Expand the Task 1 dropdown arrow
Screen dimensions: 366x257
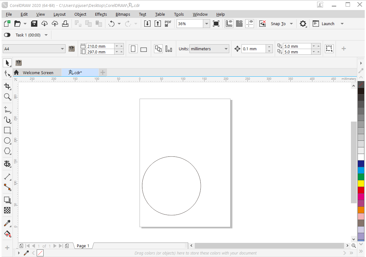(x=46, y=35)
